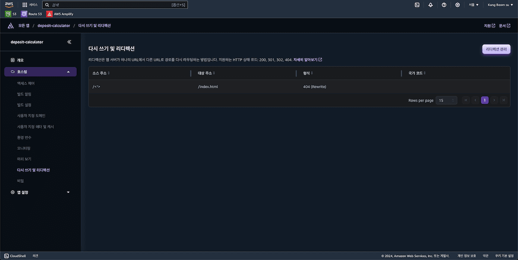This screenshot has width=518, height=260.
Task: Open the help question mark icon
Action: [x=444, y=5]
